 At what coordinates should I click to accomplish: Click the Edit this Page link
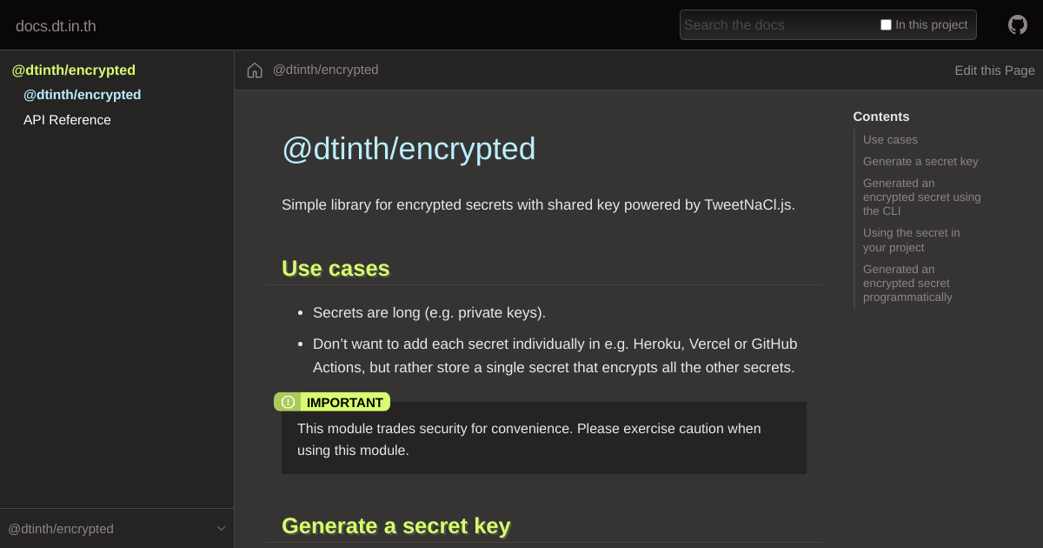994,70
